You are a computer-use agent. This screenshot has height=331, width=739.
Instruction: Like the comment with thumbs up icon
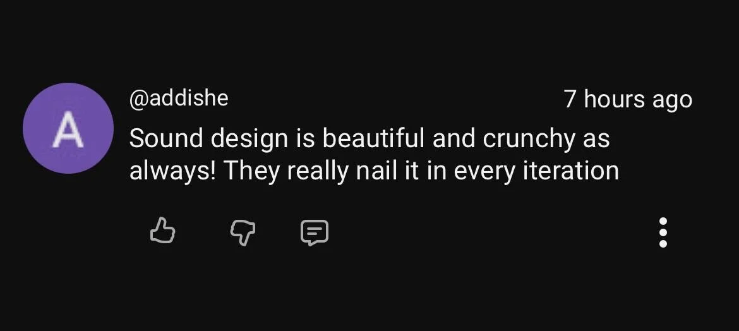(x=162, y=231)
